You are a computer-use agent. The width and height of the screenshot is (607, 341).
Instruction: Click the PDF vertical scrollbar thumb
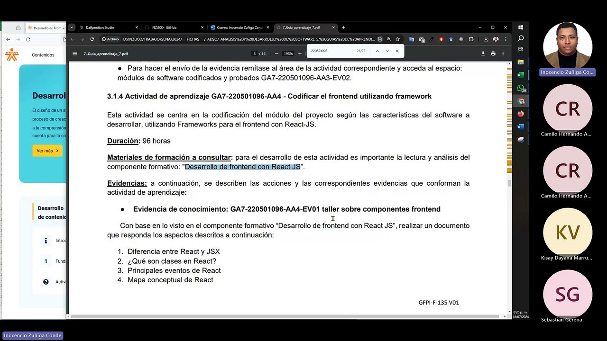[x=509, y=183]
